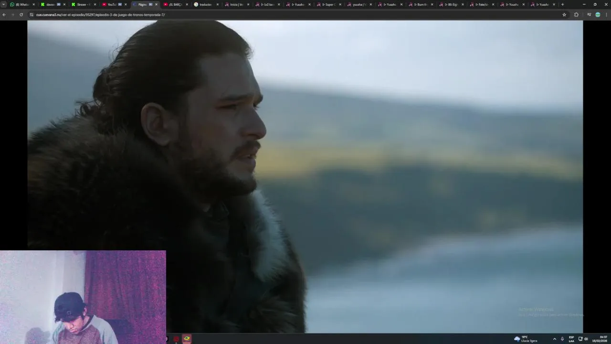Close the Stream tab
611x344 pixels.
[95, 4]
